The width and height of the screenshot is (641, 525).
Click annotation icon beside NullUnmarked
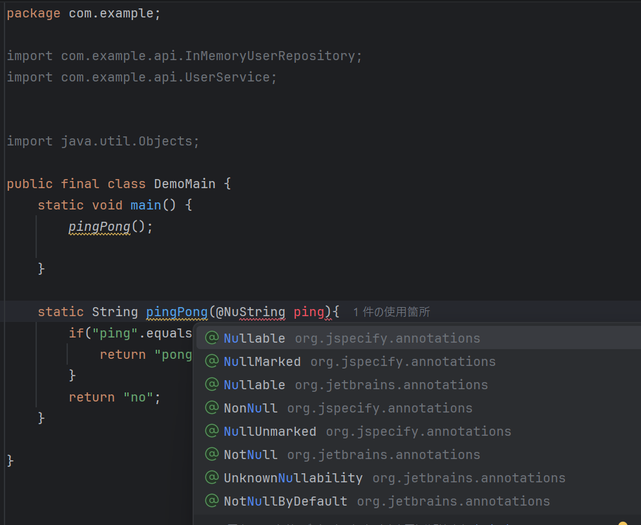212,431
